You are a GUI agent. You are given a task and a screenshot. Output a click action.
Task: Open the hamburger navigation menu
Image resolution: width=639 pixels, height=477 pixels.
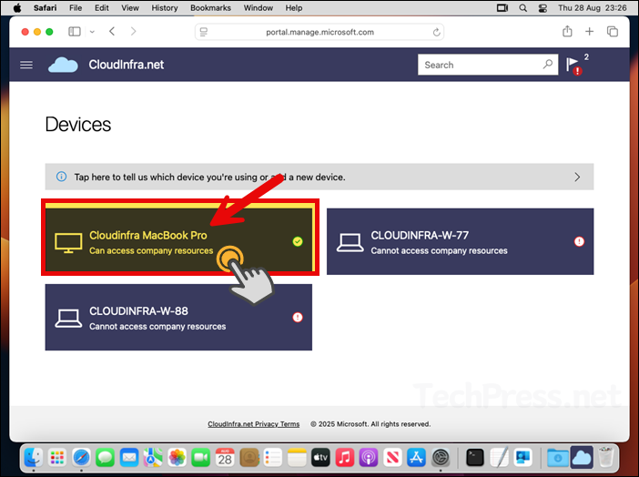[26, 65]
